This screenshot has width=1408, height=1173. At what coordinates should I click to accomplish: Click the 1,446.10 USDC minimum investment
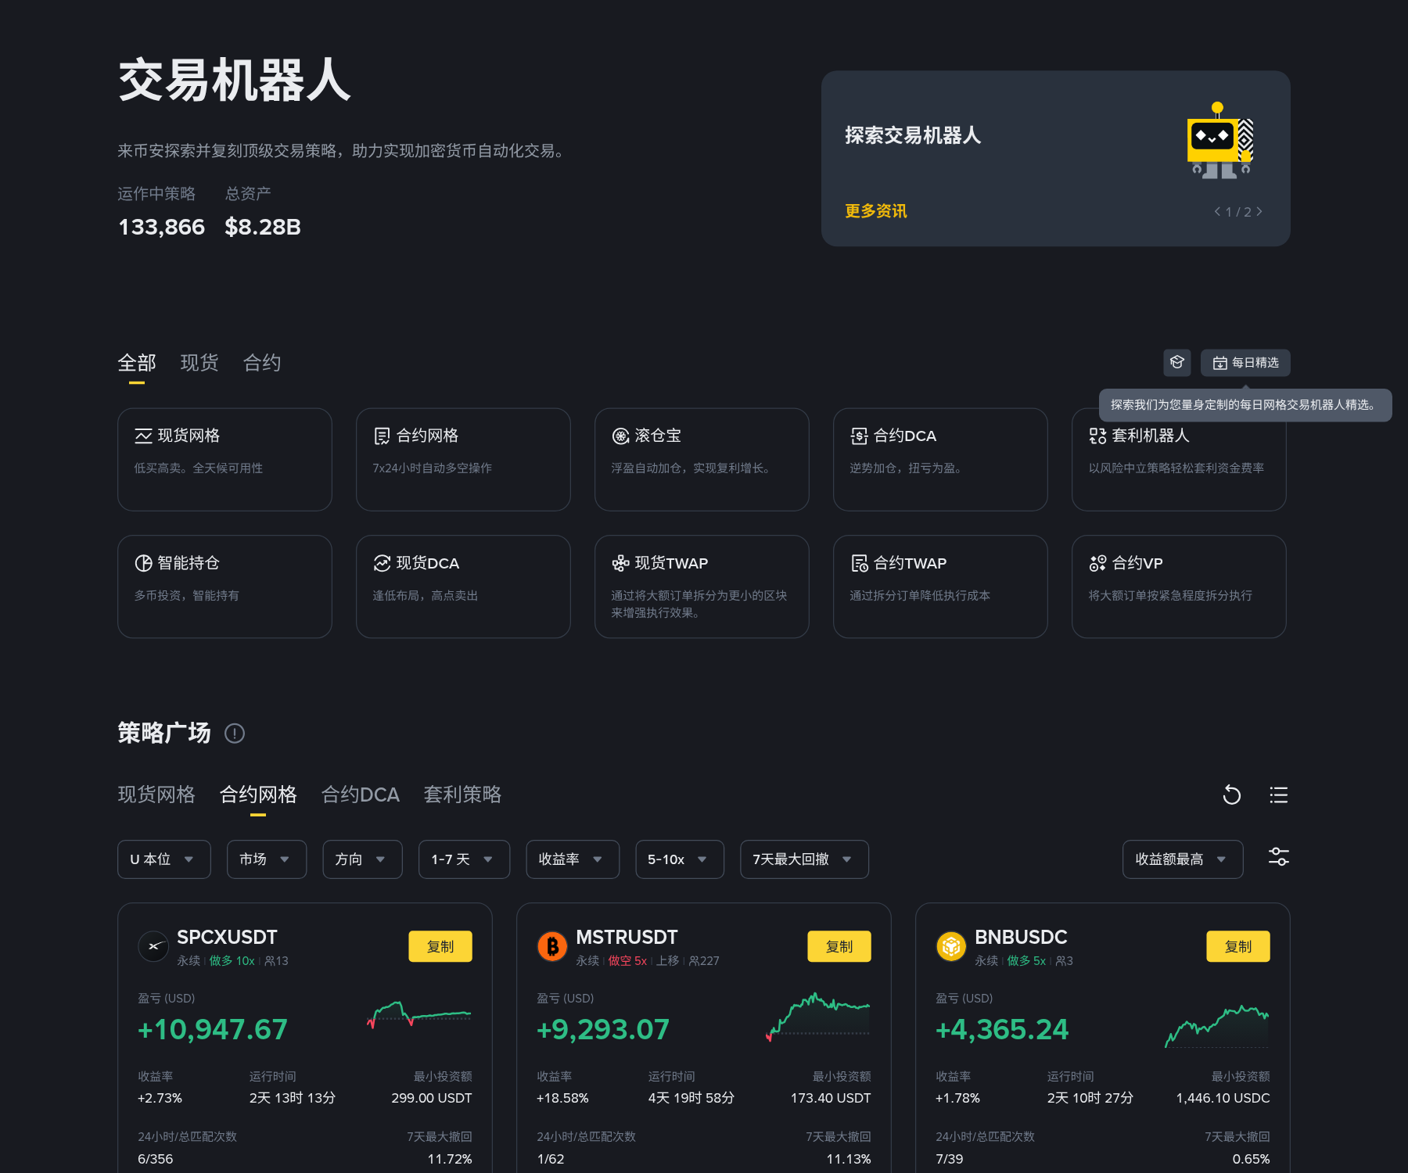1223,1098
